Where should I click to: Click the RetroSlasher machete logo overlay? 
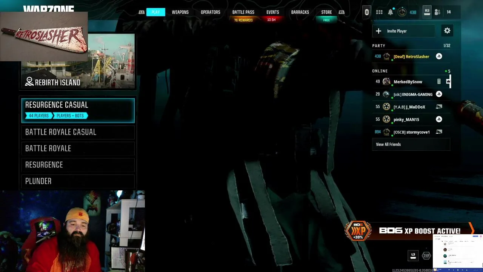pyautogui.click(x=44, y=37)
